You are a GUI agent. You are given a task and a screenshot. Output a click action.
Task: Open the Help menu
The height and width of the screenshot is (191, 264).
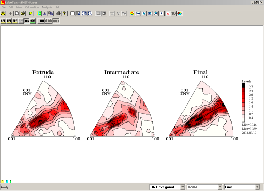57,7
